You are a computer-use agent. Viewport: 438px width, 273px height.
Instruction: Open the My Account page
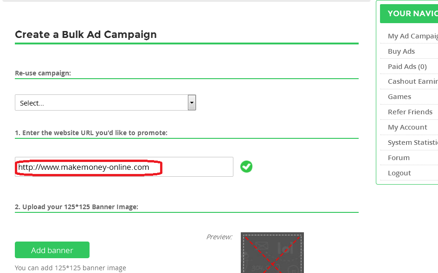pyautogui.click(x=407, y=127)
